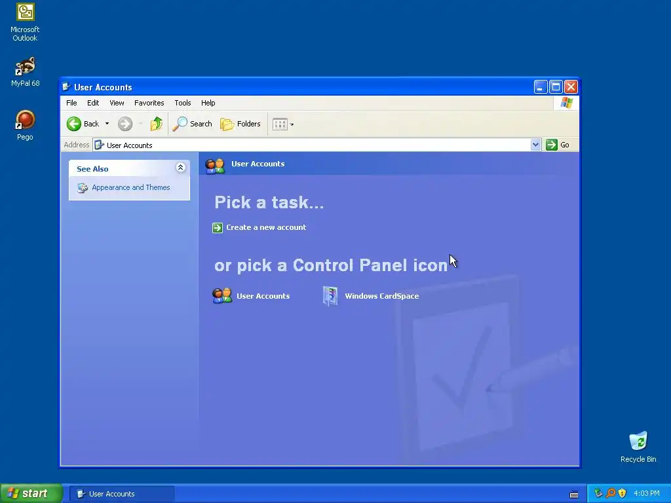Click the grayed Forward arrow button
The width and height of the screenshot is (671, 503).
pyautogui.click(x=125, y=124)
